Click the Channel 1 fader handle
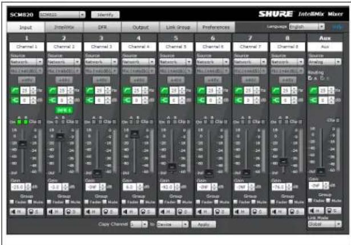 23,144
